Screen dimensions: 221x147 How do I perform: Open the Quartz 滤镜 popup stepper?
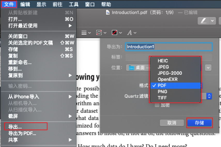209,96
